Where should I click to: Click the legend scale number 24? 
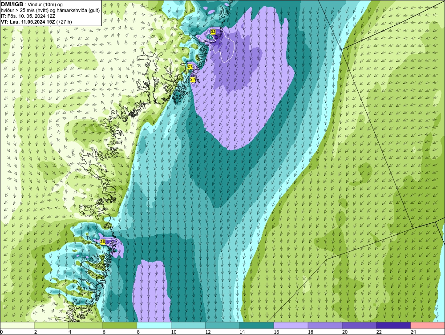click(x=413, y=332)
